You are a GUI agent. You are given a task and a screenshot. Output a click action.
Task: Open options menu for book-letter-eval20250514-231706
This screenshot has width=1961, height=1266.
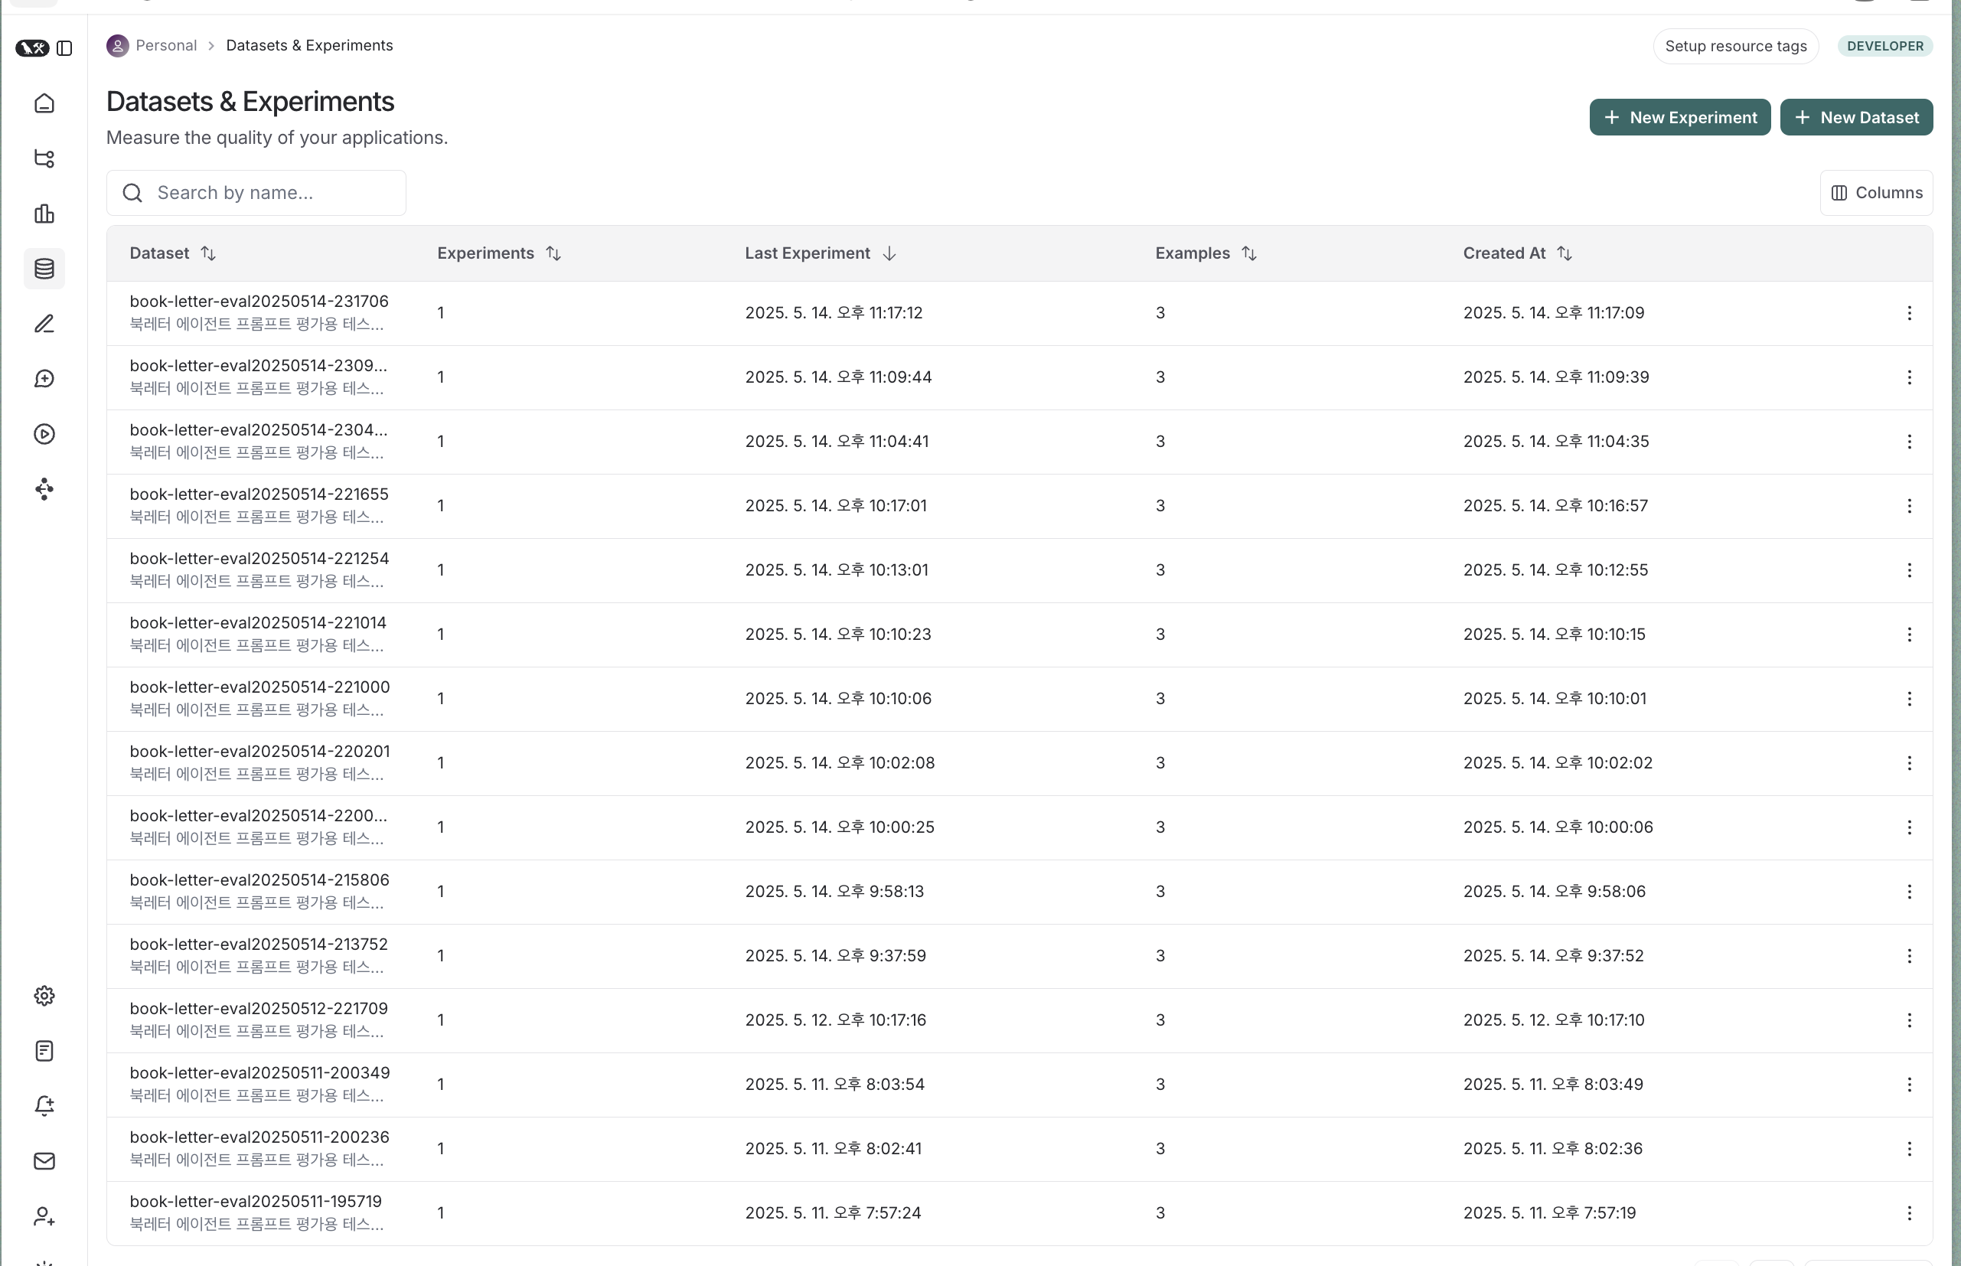point(1909,313)
